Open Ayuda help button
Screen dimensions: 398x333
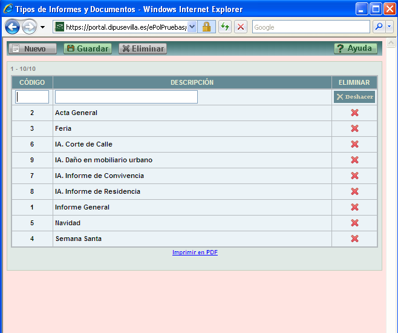(x=355, y=48)
